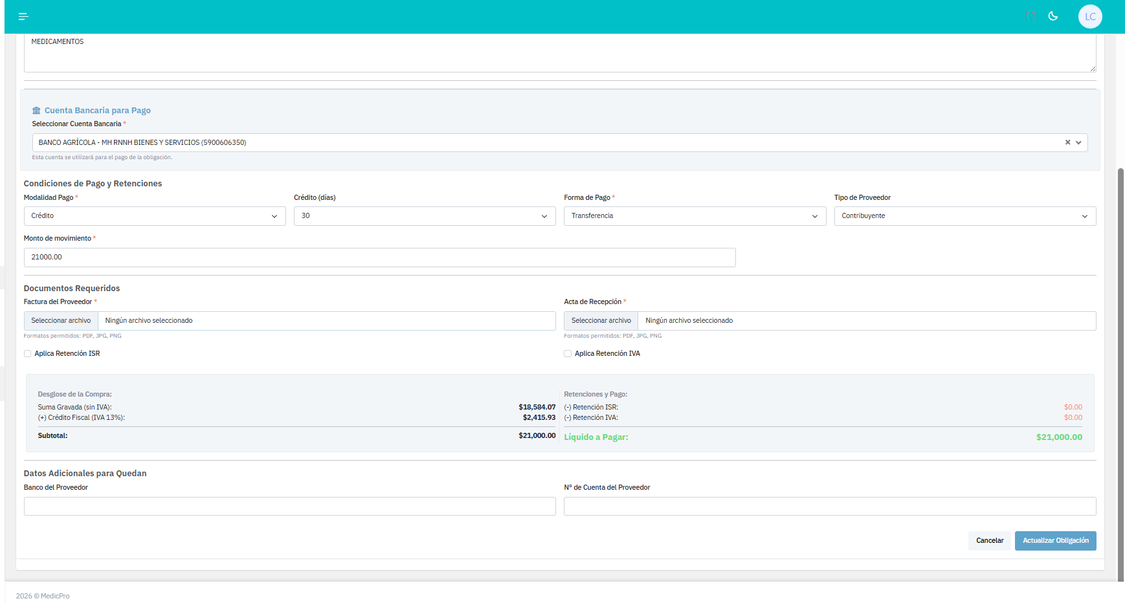Clear selected bank account with X
The width and height of the screenshot is (1125, 603).
point(1067,142)
